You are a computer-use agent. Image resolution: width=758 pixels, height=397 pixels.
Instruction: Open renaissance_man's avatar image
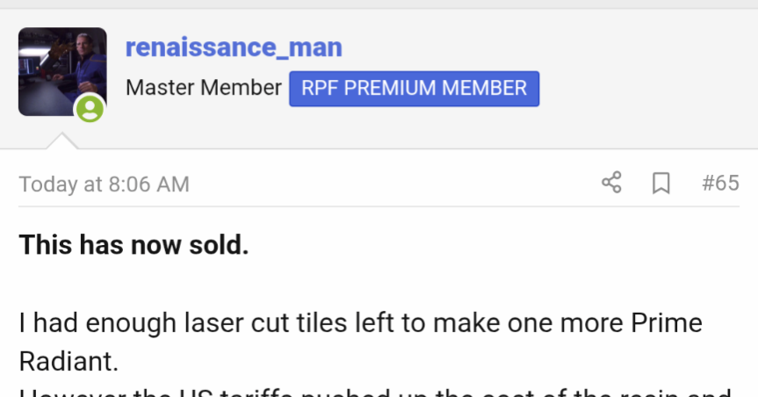point(62,71)
